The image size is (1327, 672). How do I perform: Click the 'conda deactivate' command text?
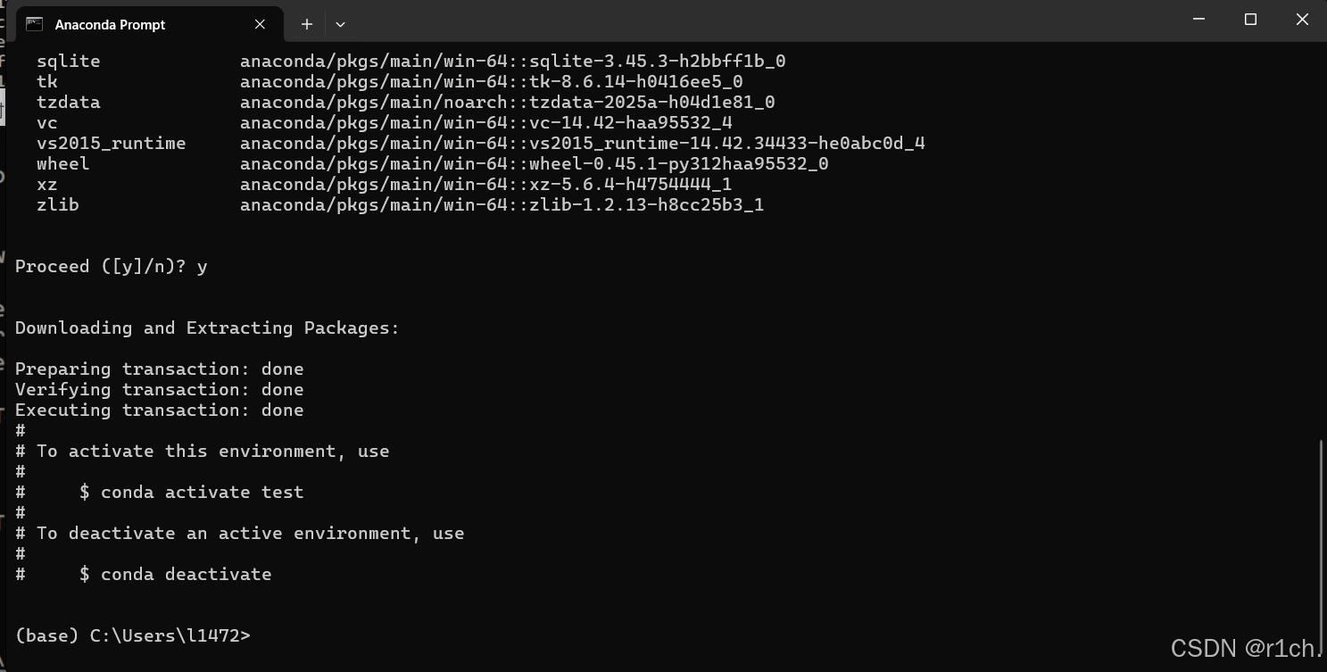coord(187,574)
